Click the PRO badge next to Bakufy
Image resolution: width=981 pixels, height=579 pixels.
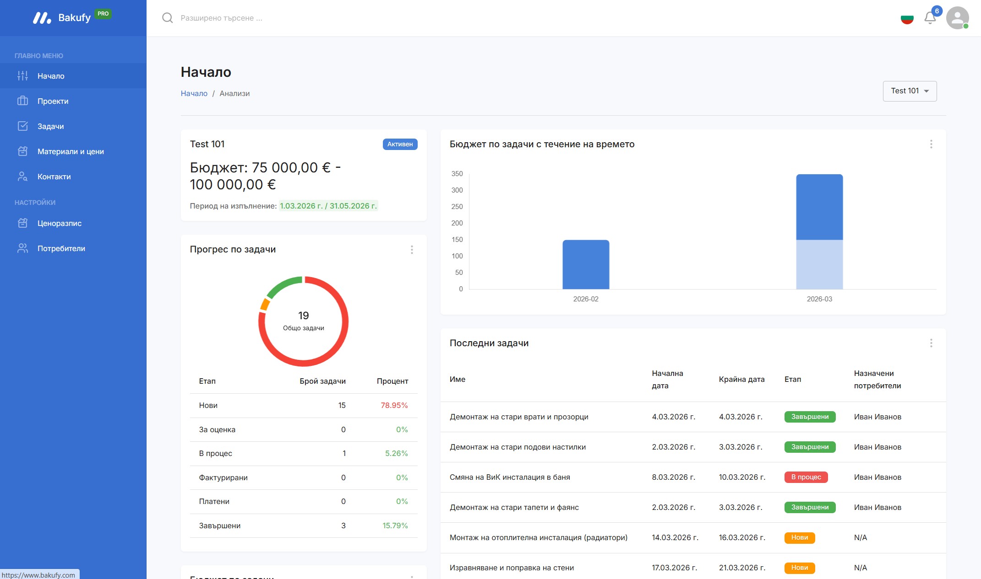103,14
